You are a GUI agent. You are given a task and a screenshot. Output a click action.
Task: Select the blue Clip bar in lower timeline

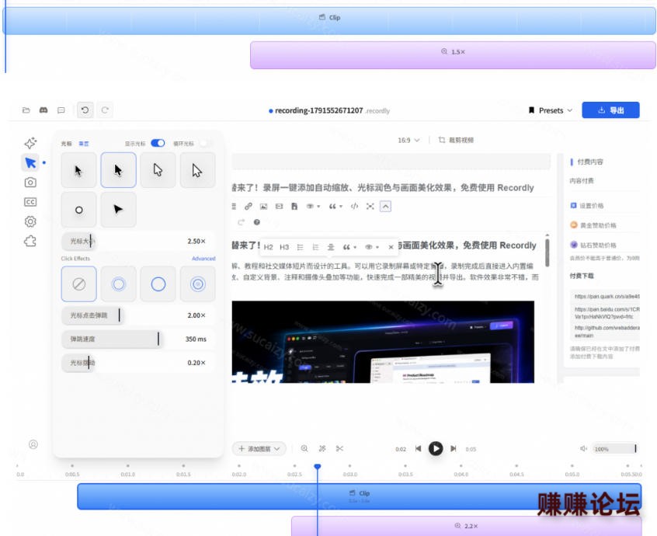[359, 496]
